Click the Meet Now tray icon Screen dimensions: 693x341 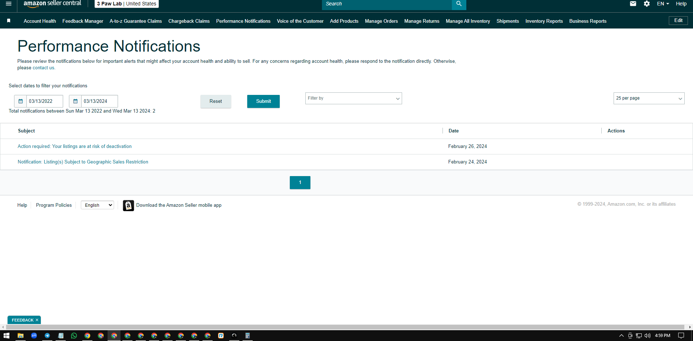tap(630, 336)
